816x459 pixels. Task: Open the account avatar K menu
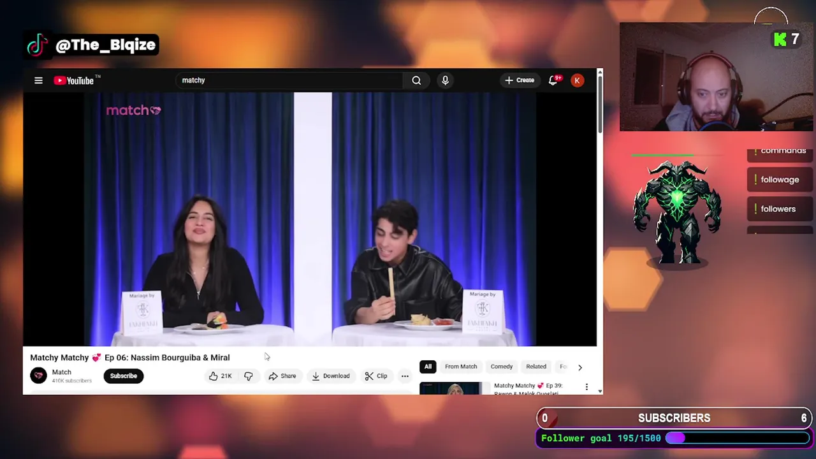(577, 80)
